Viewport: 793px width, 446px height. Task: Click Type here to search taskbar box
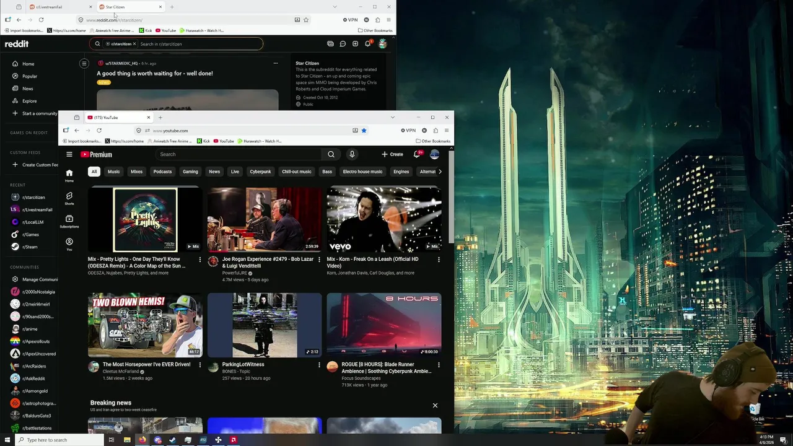(59, 440)
